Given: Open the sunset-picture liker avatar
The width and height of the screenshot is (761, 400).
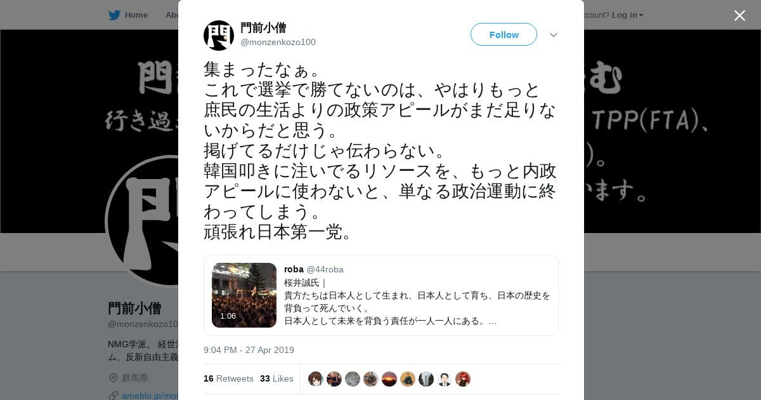Looking at the screenshot, I should (389, 379).
